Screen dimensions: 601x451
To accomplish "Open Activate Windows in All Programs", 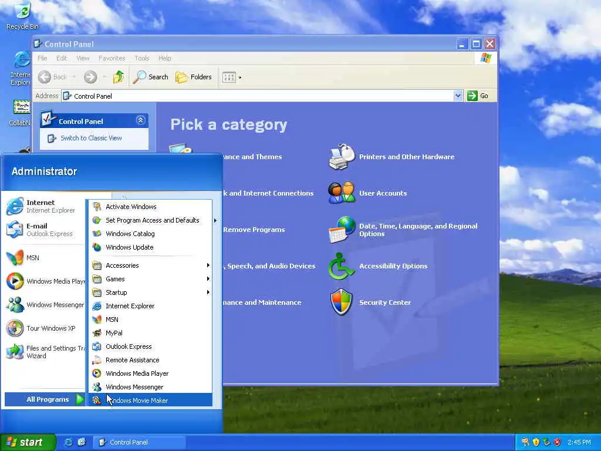I will [131, 207].
